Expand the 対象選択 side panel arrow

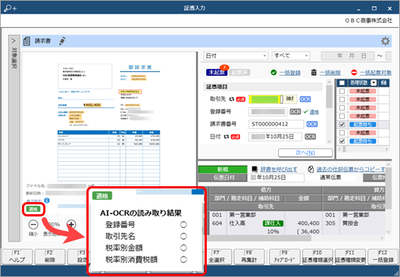click(14, 41)
